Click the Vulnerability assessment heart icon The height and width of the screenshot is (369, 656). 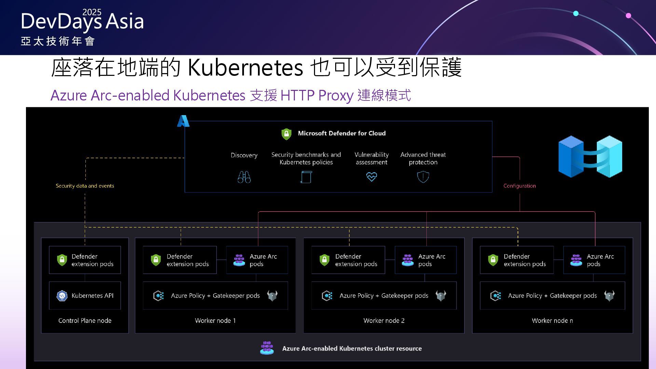click(x=371, y=177)
